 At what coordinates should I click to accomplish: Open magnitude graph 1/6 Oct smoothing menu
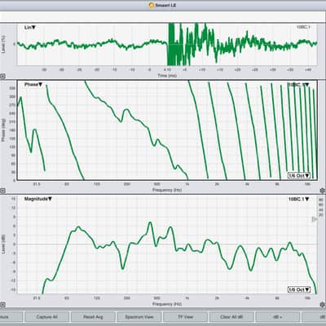click(x=299, y=289)
